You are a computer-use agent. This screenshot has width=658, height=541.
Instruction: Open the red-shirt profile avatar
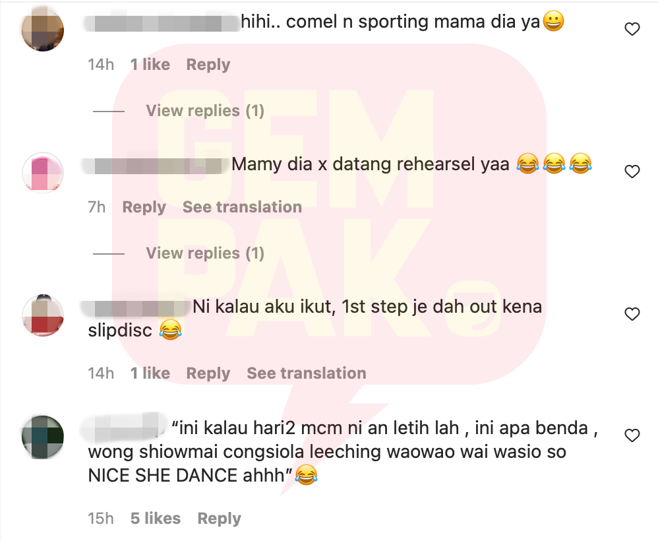click(43, 315)
